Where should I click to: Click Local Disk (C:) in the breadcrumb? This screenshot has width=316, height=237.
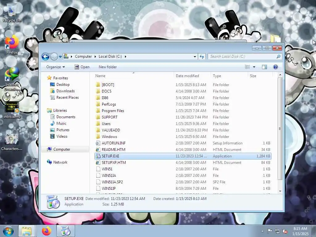point(110,57)
